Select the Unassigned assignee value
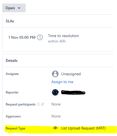The height and width of the screenshot is (136, 117). click(71, 74)
